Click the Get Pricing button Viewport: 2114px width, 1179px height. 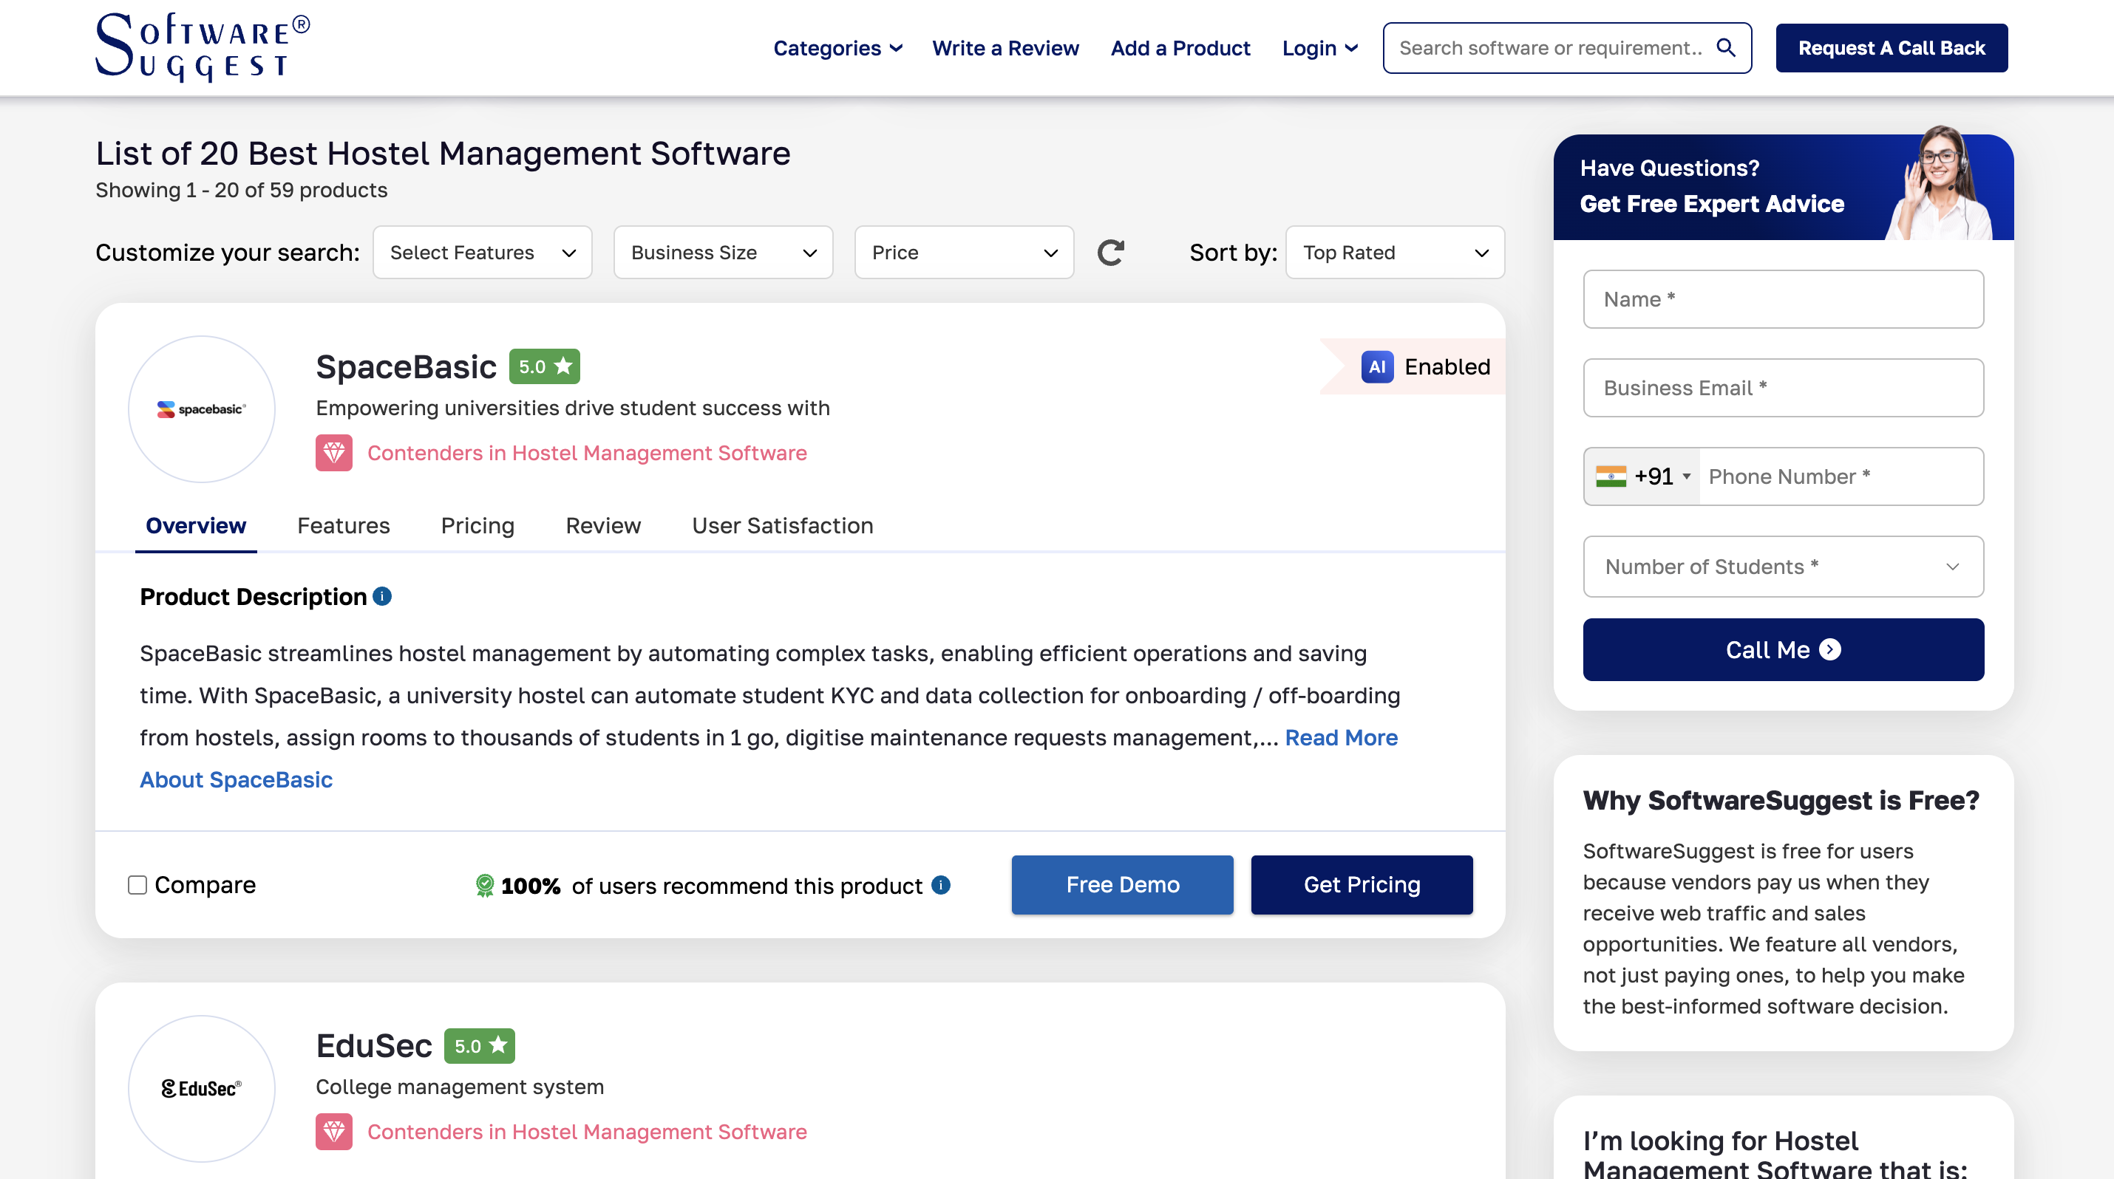[x=1362, y=885]
